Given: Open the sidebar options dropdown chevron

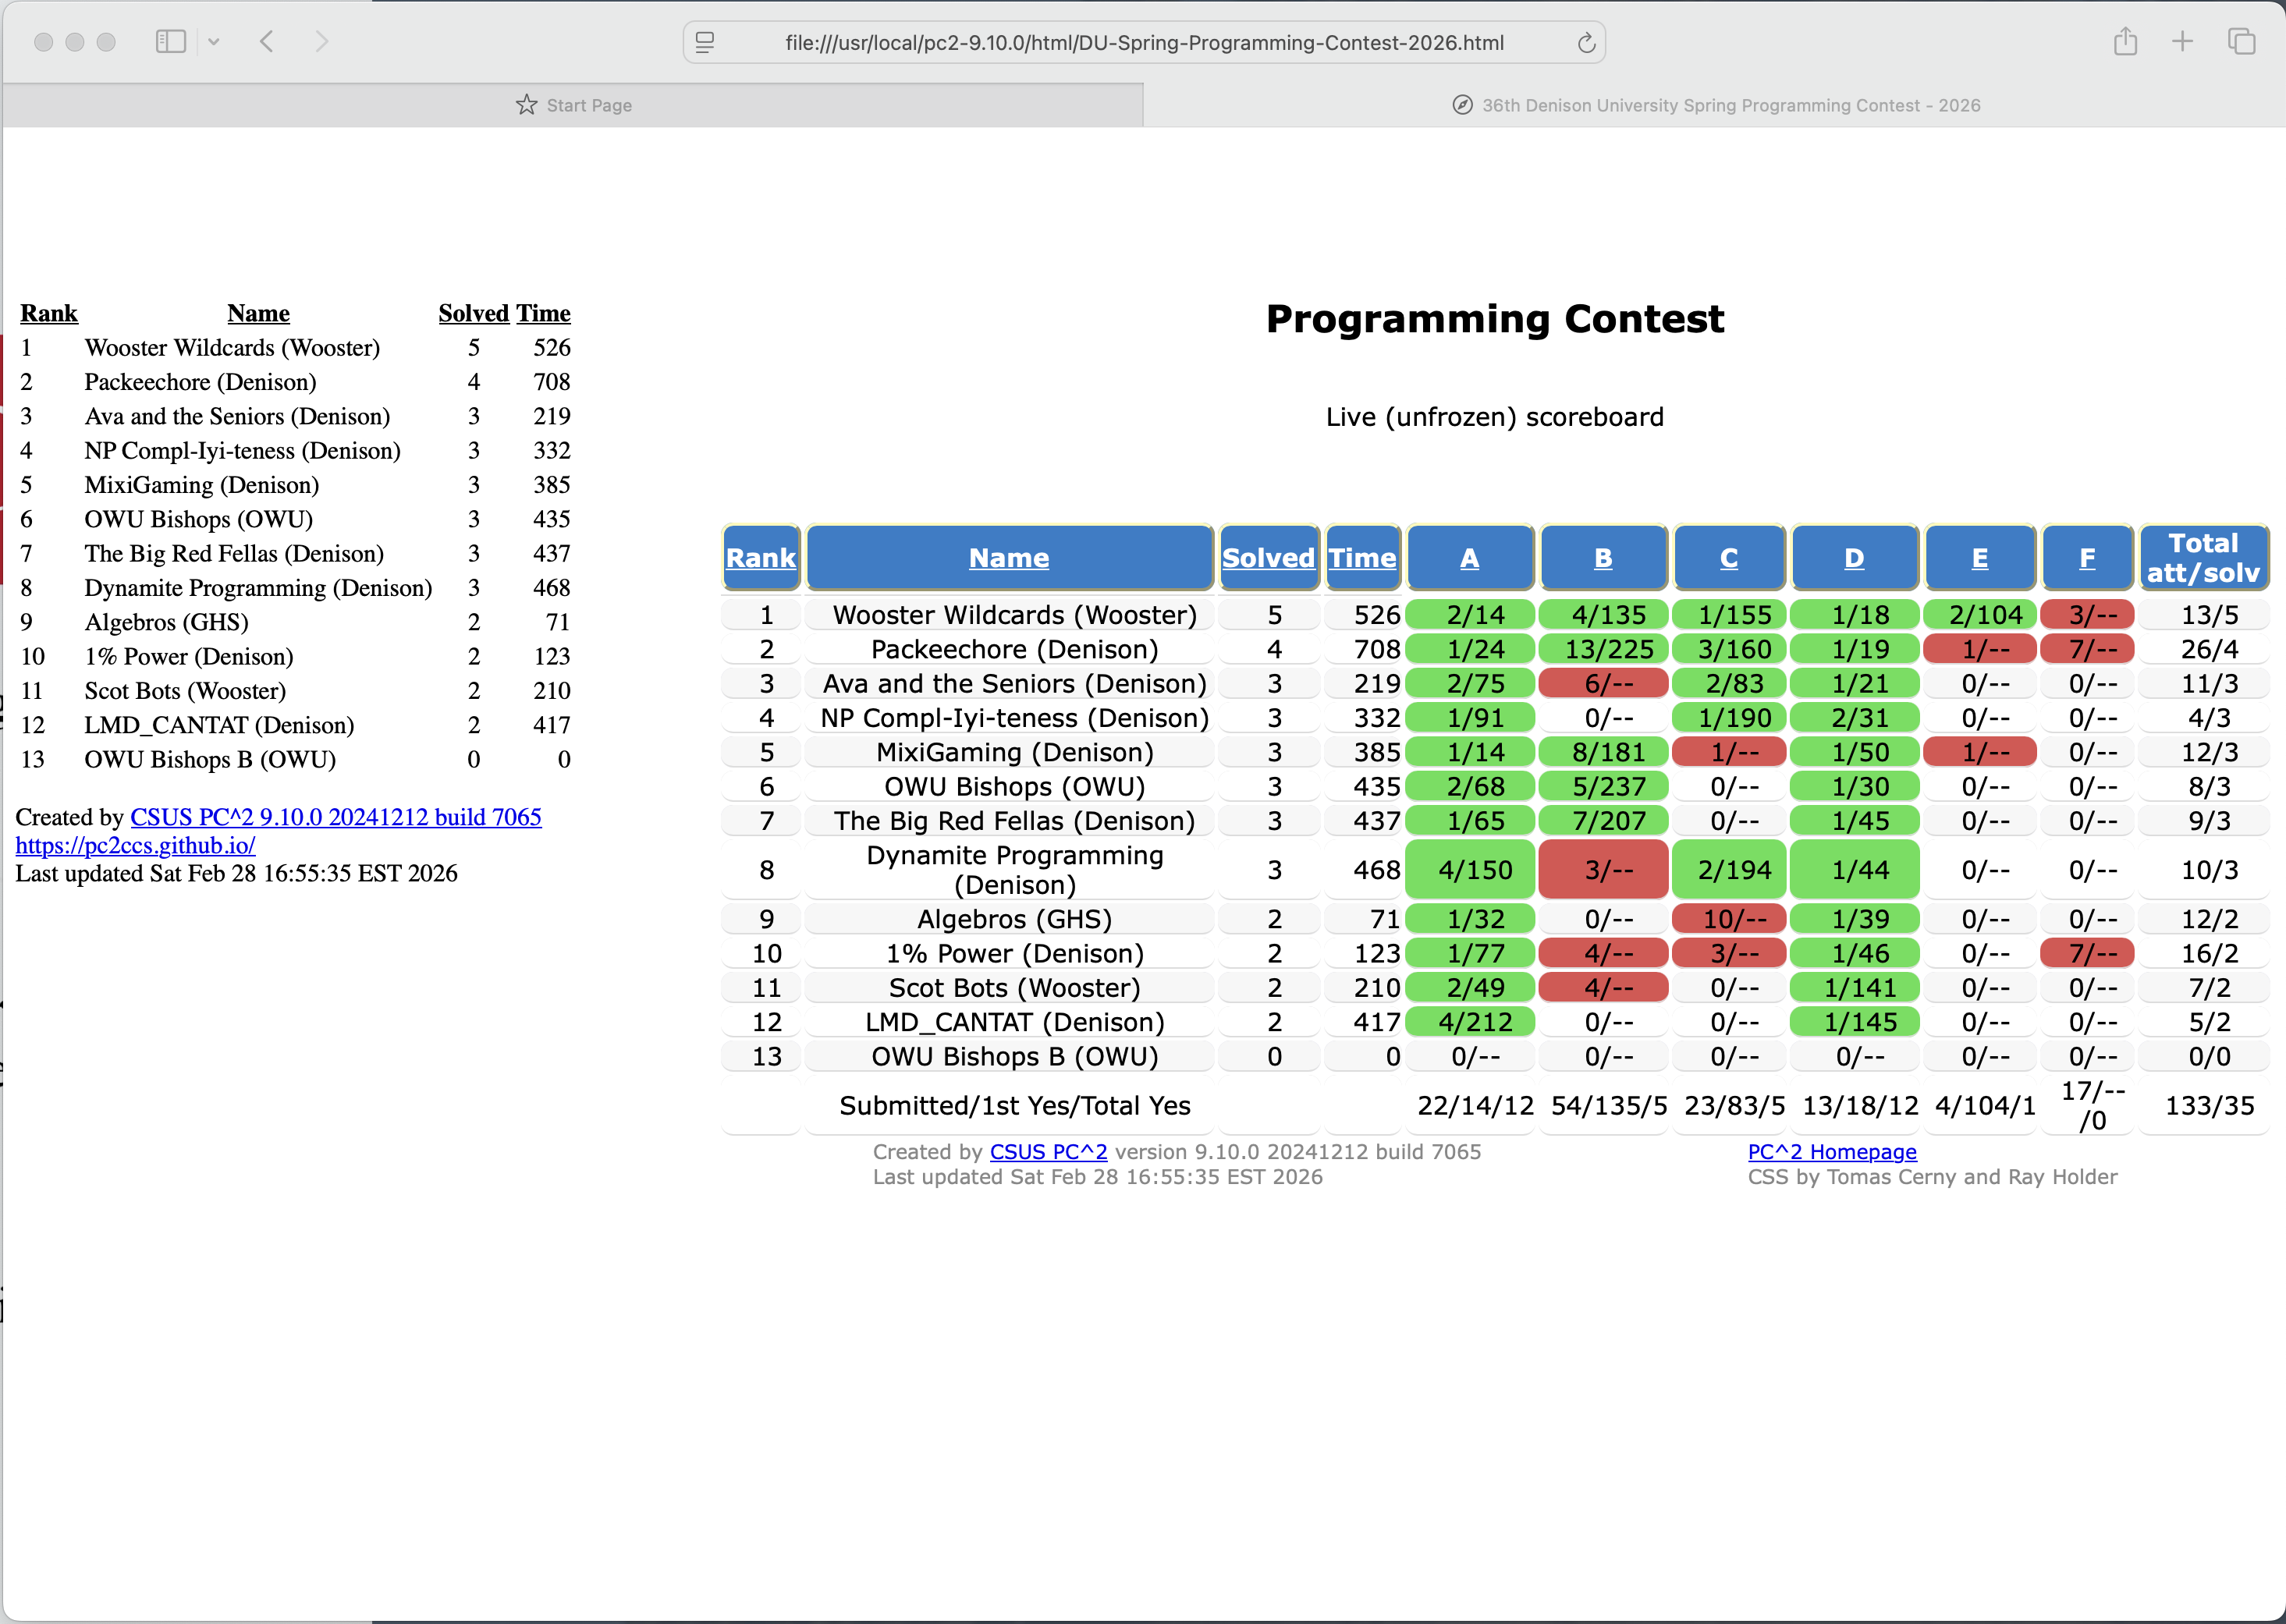Looking at the screenshot, I should pyautogui.click(x=214, y=42).
